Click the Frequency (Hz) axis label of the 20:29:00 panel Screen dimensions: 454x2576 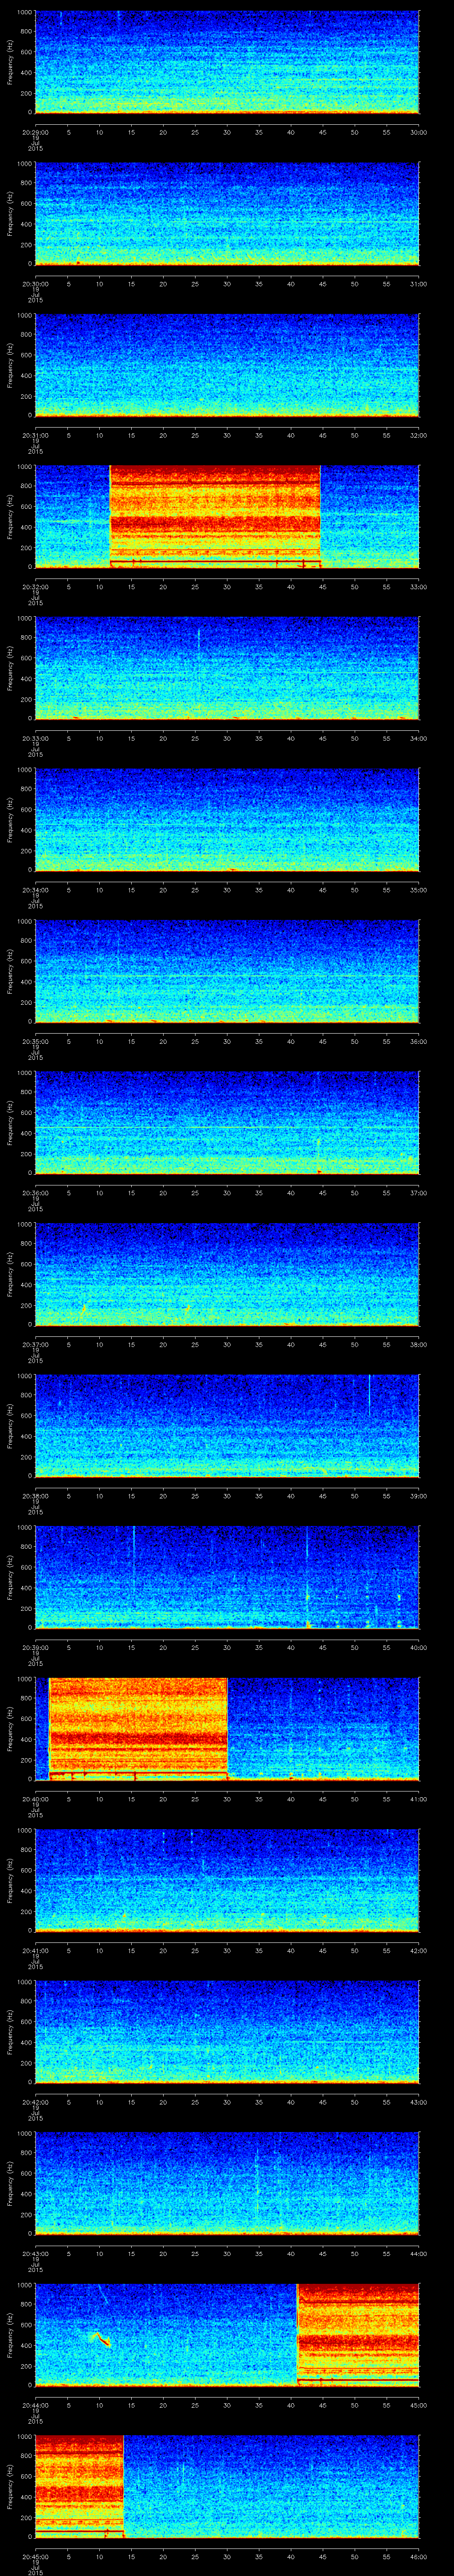click(x=10, y=62)
